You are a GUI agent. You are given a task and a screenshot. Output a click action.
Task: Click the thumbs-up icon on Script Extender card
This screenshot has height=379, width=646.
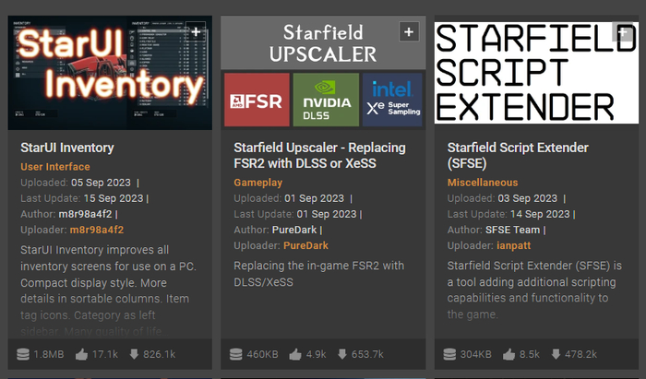[508, 354]
